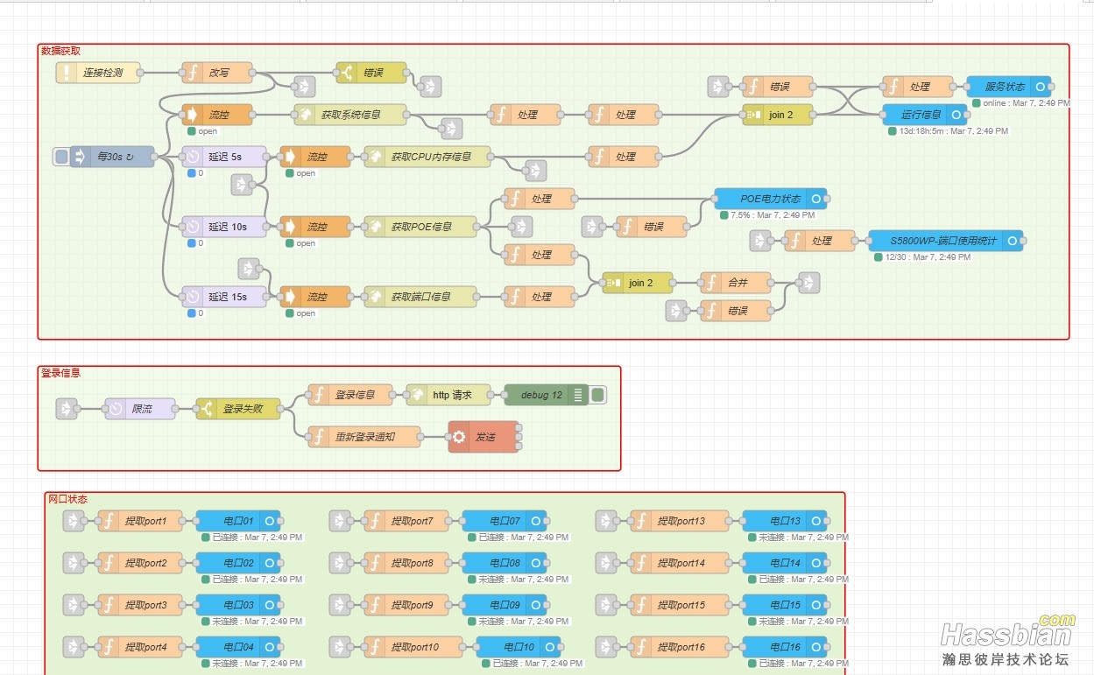Select the 提取port14 function node
This screenshot has height=675, width=1094.
pyautogui.click(x=680, y=563)
